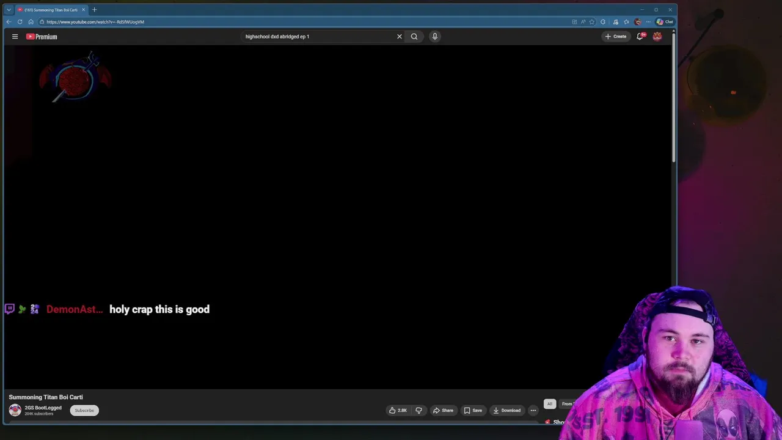Click the Download button
The width and height of the screenshot is (782, 440).
(x=507, y=411)
